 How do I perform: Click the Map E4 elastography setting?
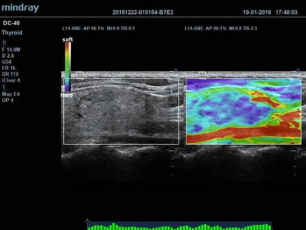(11, 94)
